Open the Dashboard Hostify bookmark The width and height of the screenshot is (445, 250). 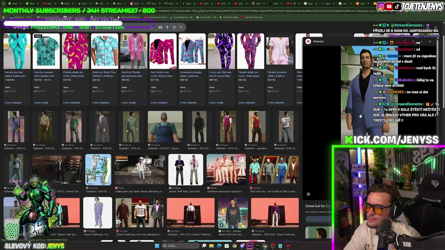click(49, 17)
